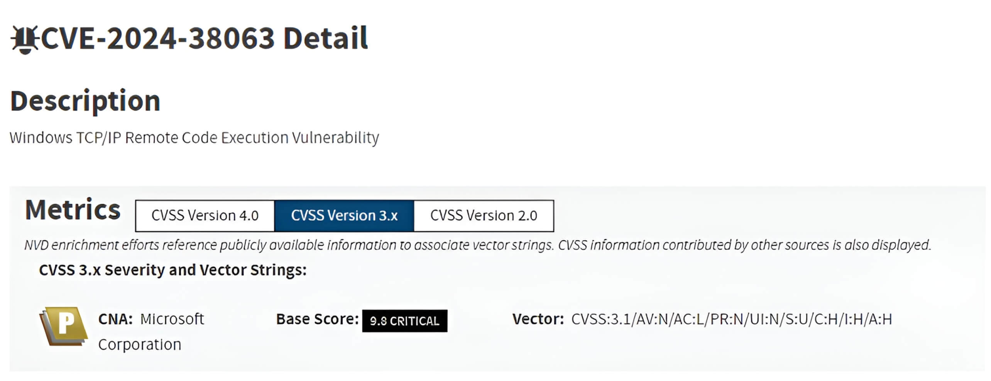Screen dimensions: 991x381
Task: Click the CRITICAL severity indicator
Action: click(x=416, y=320)
